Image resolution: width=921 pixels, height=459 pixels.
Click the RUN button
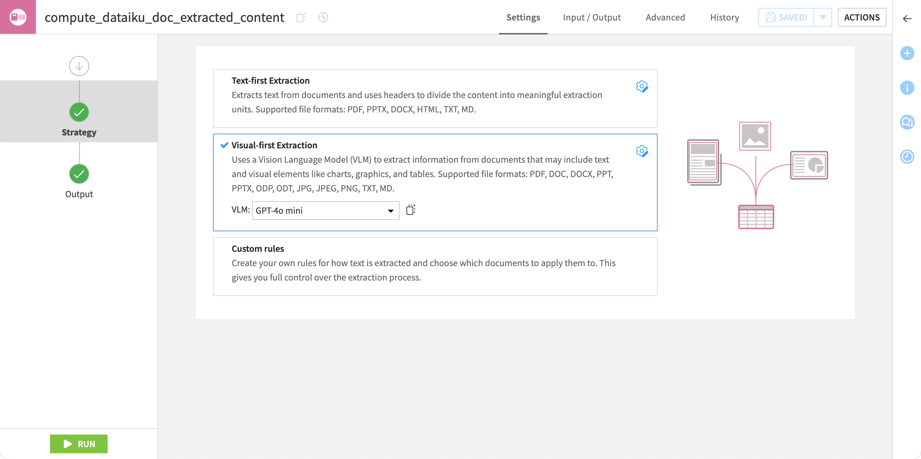pos(78,444)
